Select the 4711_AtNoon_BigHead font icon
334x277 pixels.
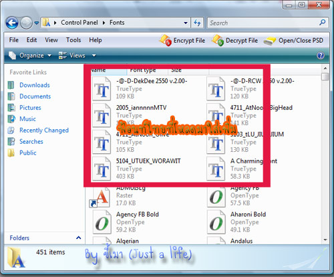(x=216, y=115)
